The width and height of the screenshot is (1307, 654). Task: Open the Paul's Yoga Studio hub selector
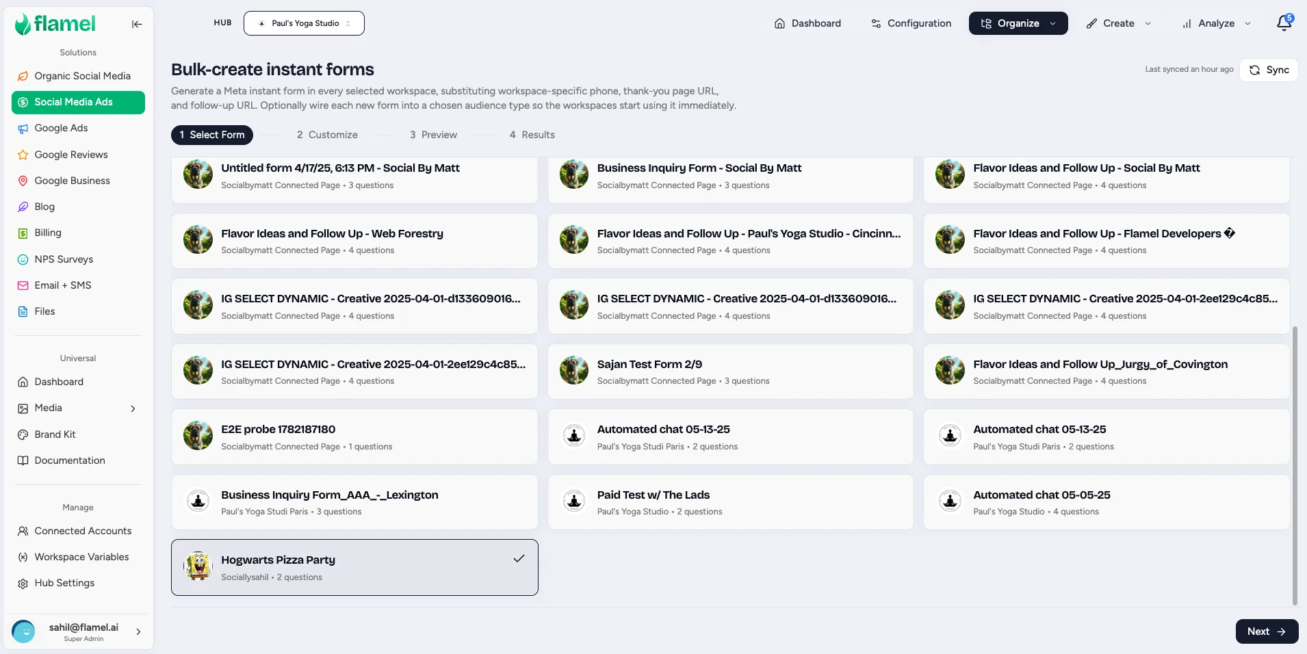(x=304, y=23)
